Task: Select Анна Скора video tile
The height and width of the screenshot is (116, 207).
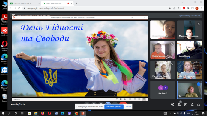Action: 189,50
